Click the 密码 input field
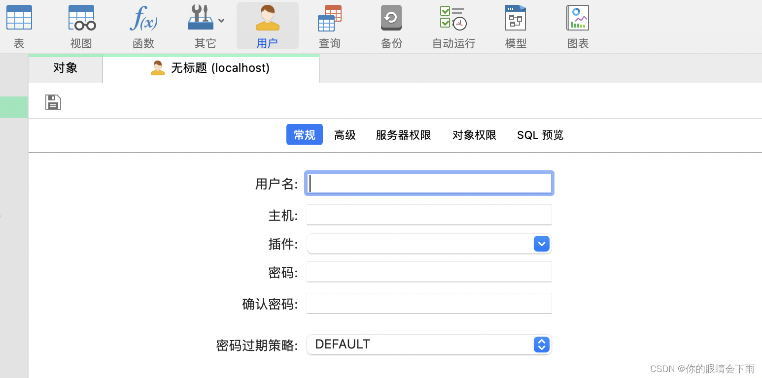 [x=429, y=272]
